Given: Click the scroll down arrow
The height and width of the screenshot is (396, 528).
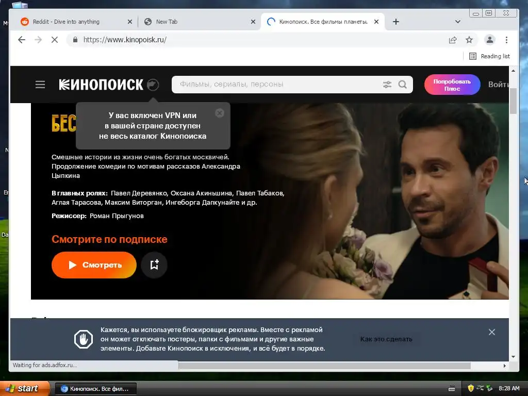Looking at the screenshot, I should [513, 357].
